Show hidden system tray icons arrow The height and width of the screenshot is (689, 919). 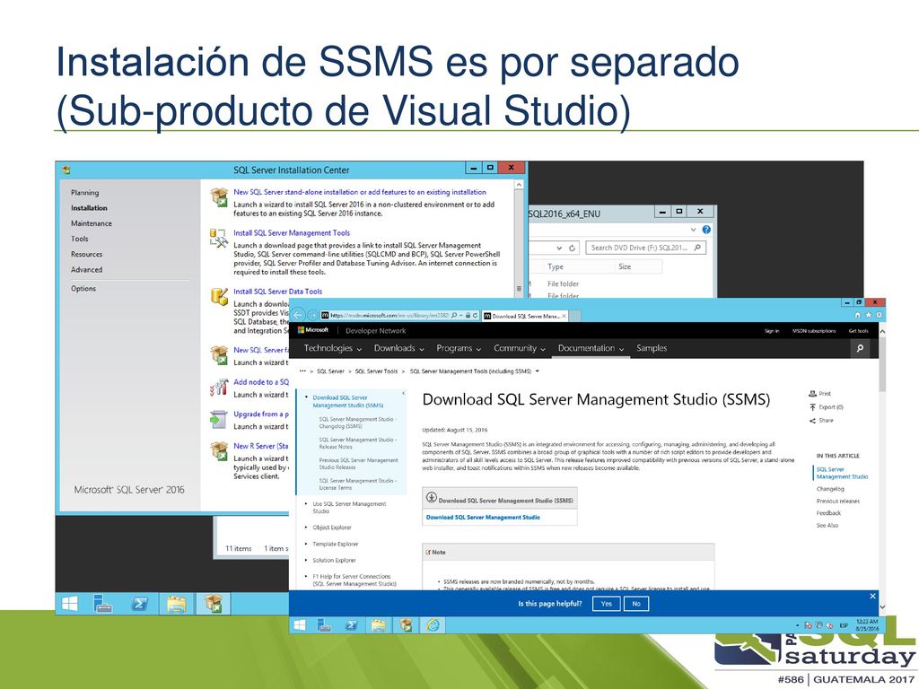click(x=797, y=625)
